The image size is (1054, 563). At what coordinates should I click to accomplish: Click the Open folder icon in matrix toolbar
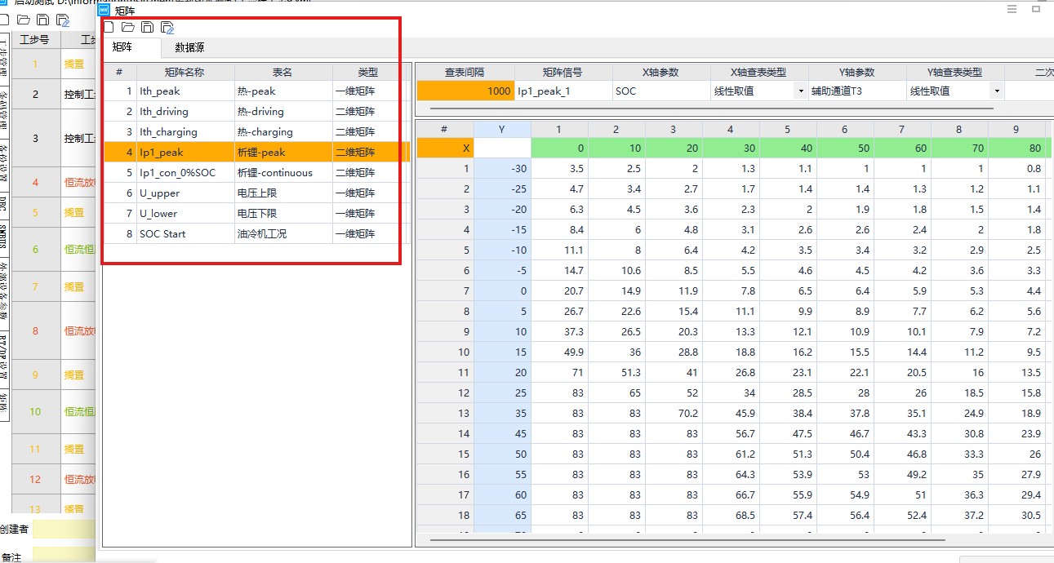[128, 28]
